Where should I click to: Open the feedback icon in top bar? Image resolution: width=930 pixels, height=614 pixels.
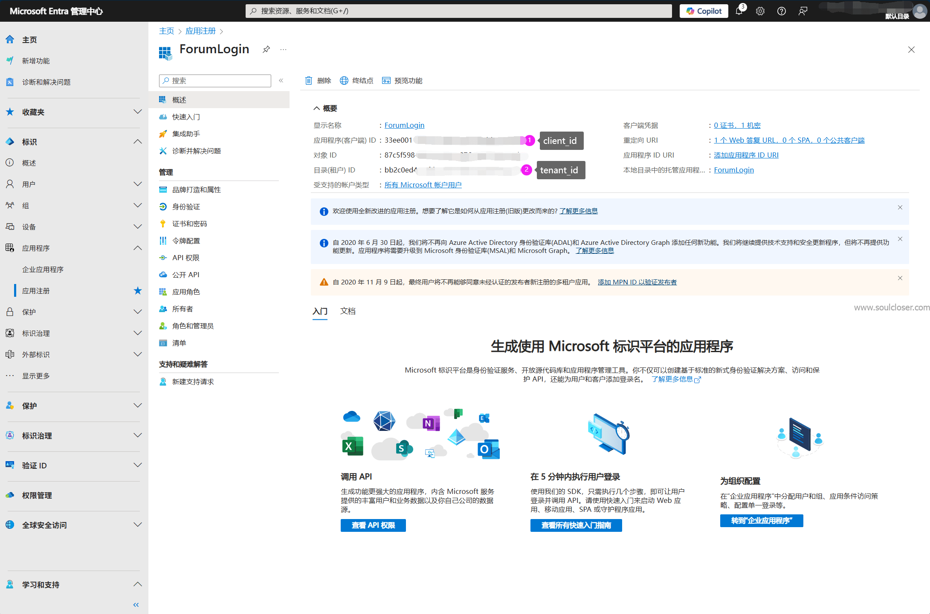click(803, 11)
